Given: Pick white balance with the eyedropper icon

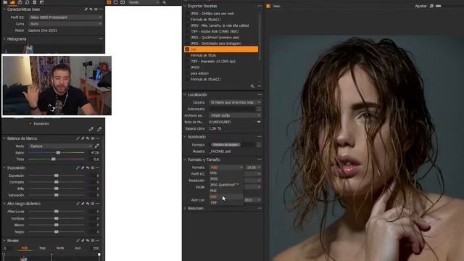Looking at the screenshot, I should 96,146.
